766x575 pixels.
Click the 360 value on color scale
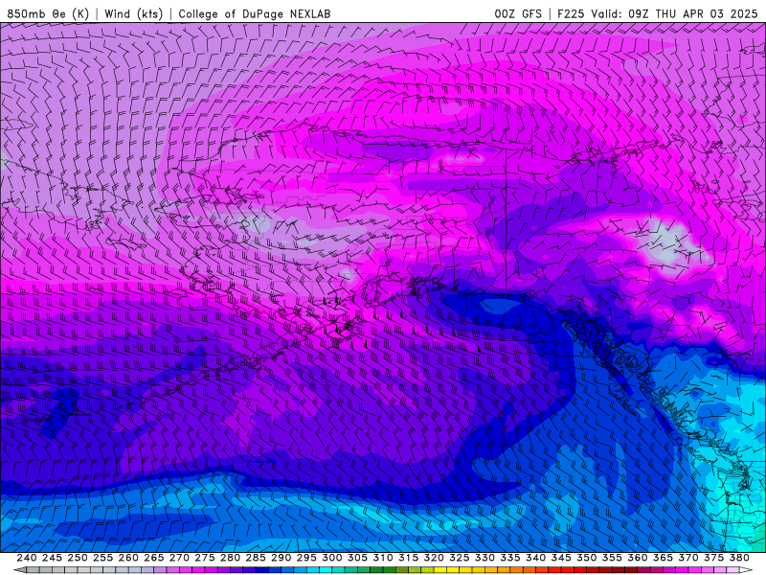(638, 558)
